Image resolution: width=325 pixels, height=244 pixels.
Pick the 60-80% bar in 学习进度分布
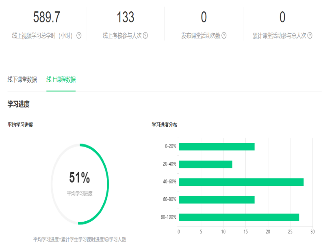(x=217, y=200)
